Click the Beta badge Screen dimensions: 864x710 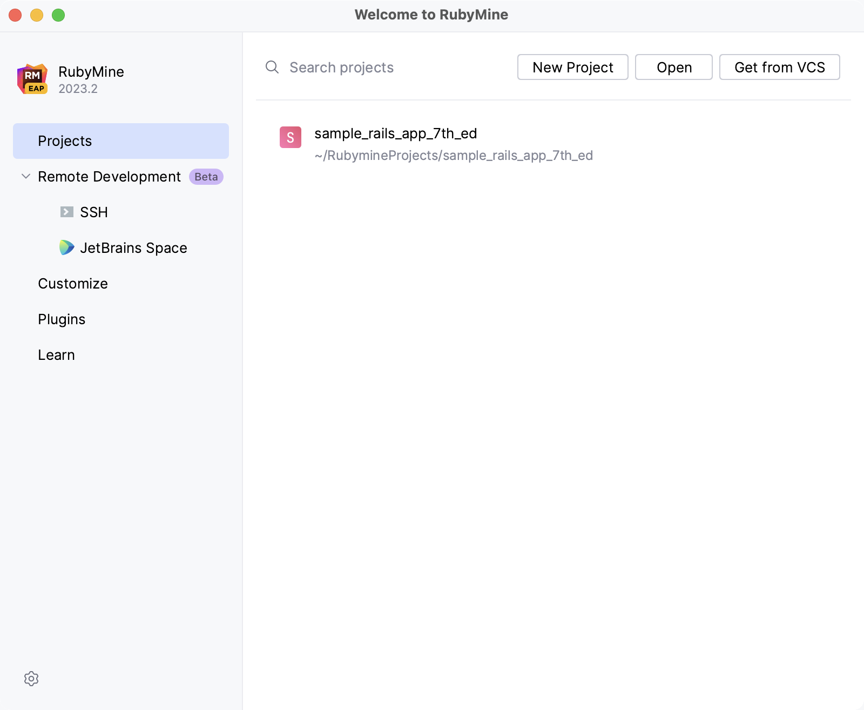point(206,177)
